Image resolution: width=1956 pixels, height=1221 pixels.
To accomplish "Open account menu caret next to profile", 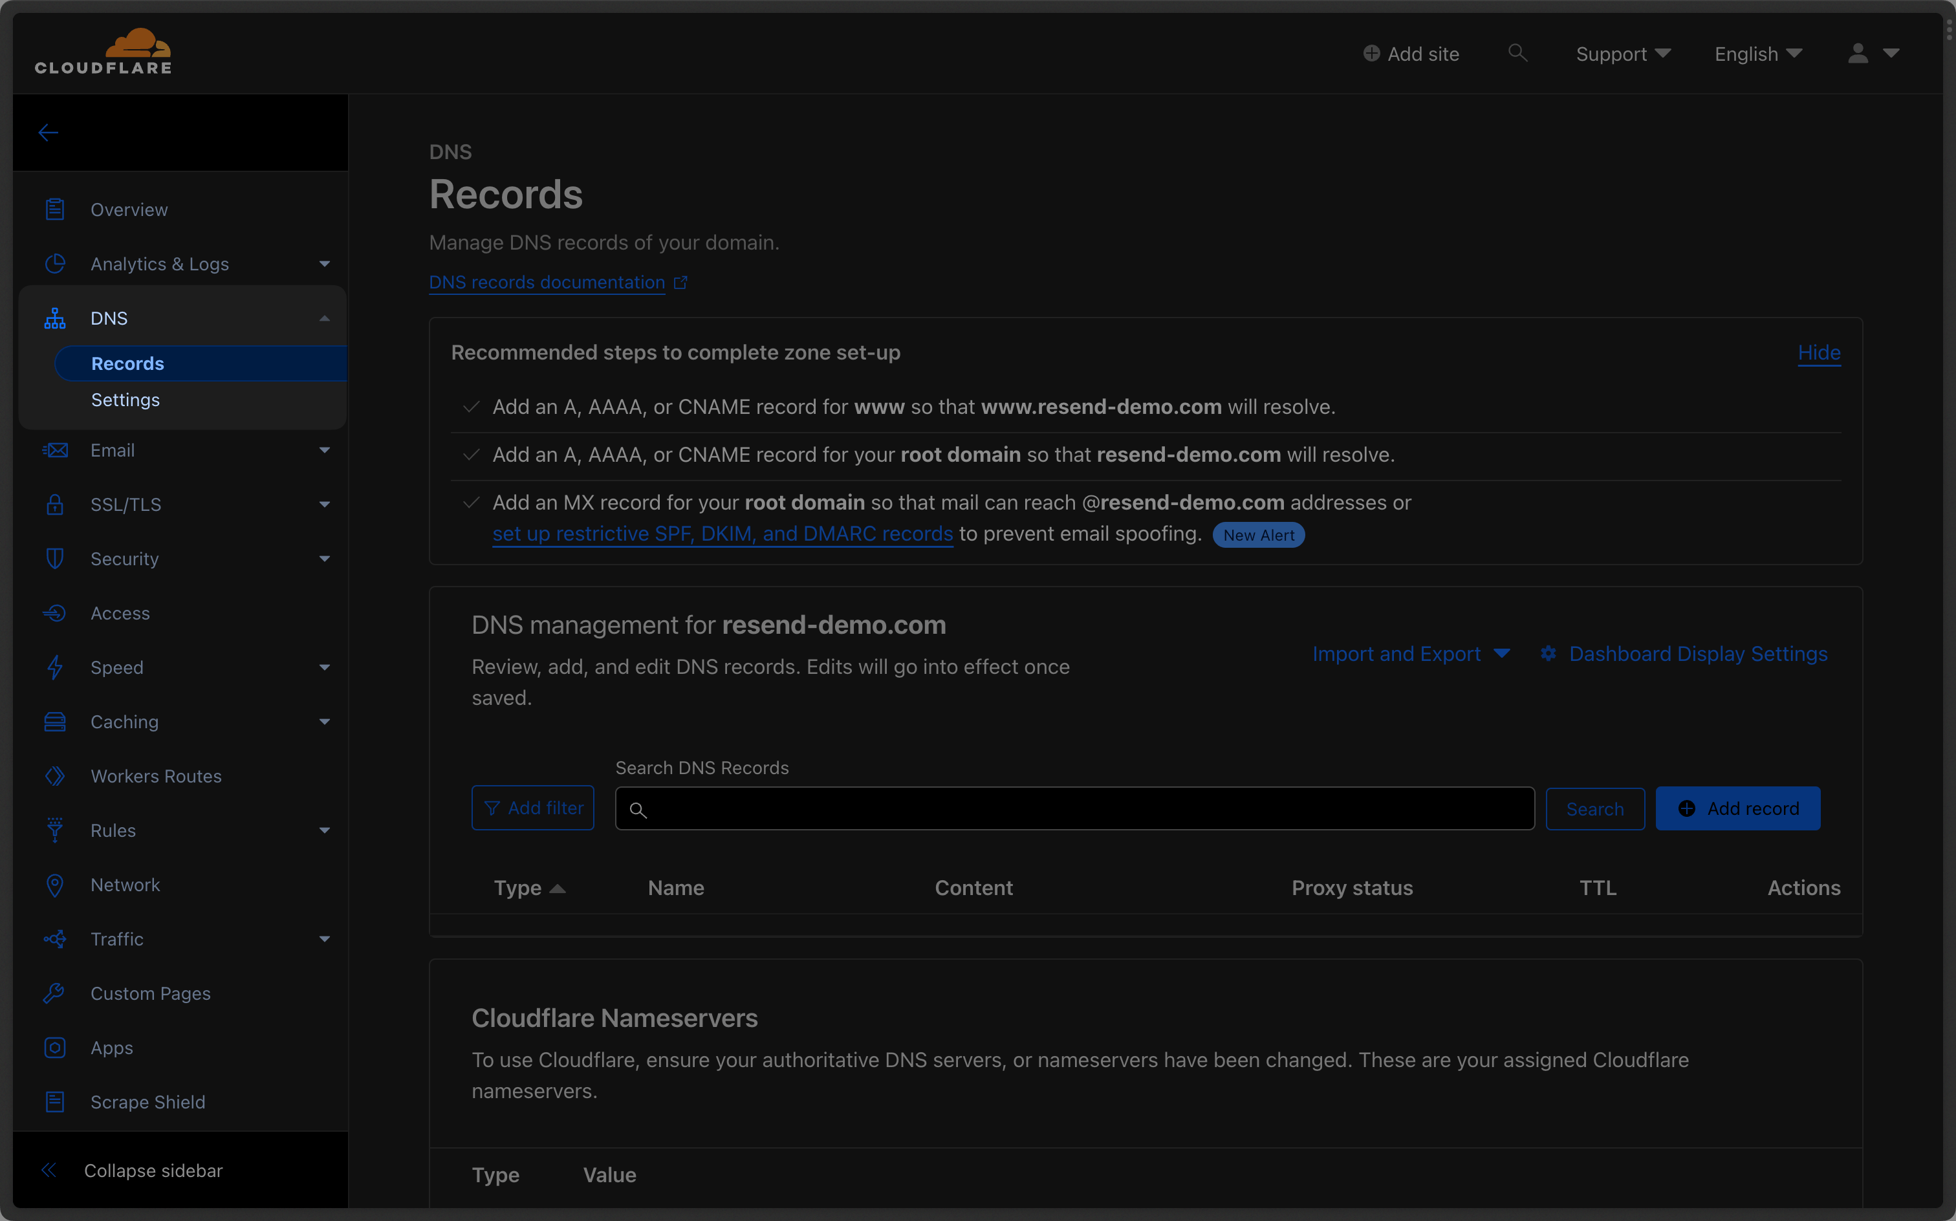I will [x=1891, y=53].
